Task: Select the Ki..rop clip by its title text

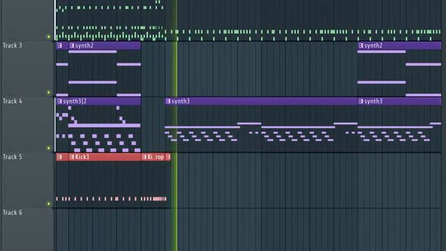Action: click(x=155, y=157)
